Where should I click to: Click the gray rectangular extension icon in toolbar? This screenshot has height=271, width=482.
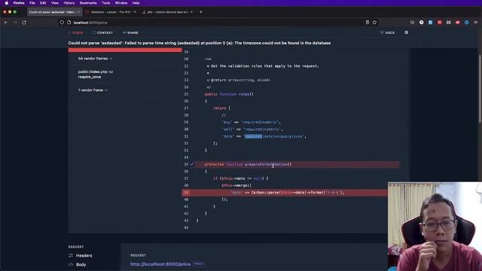(449, 22)
